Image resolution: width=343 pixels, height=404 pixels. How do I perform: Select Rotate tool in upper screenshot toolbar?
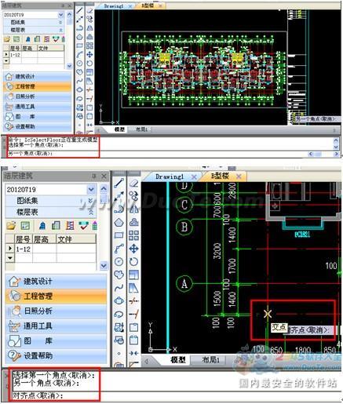(x=89, y=64)
